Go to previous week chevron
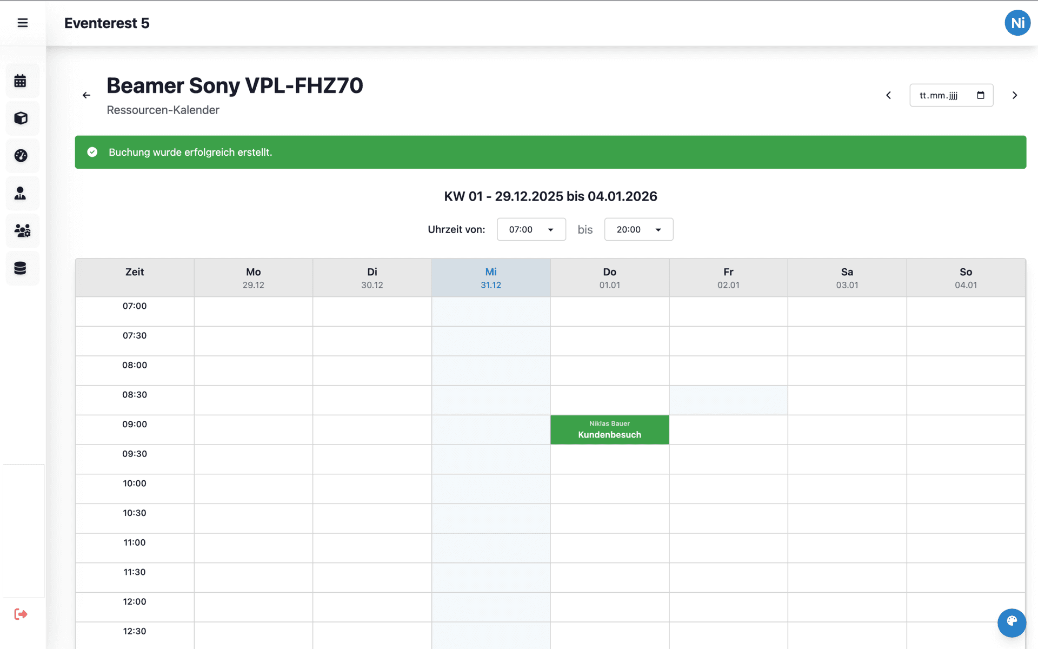 (888, 95)
